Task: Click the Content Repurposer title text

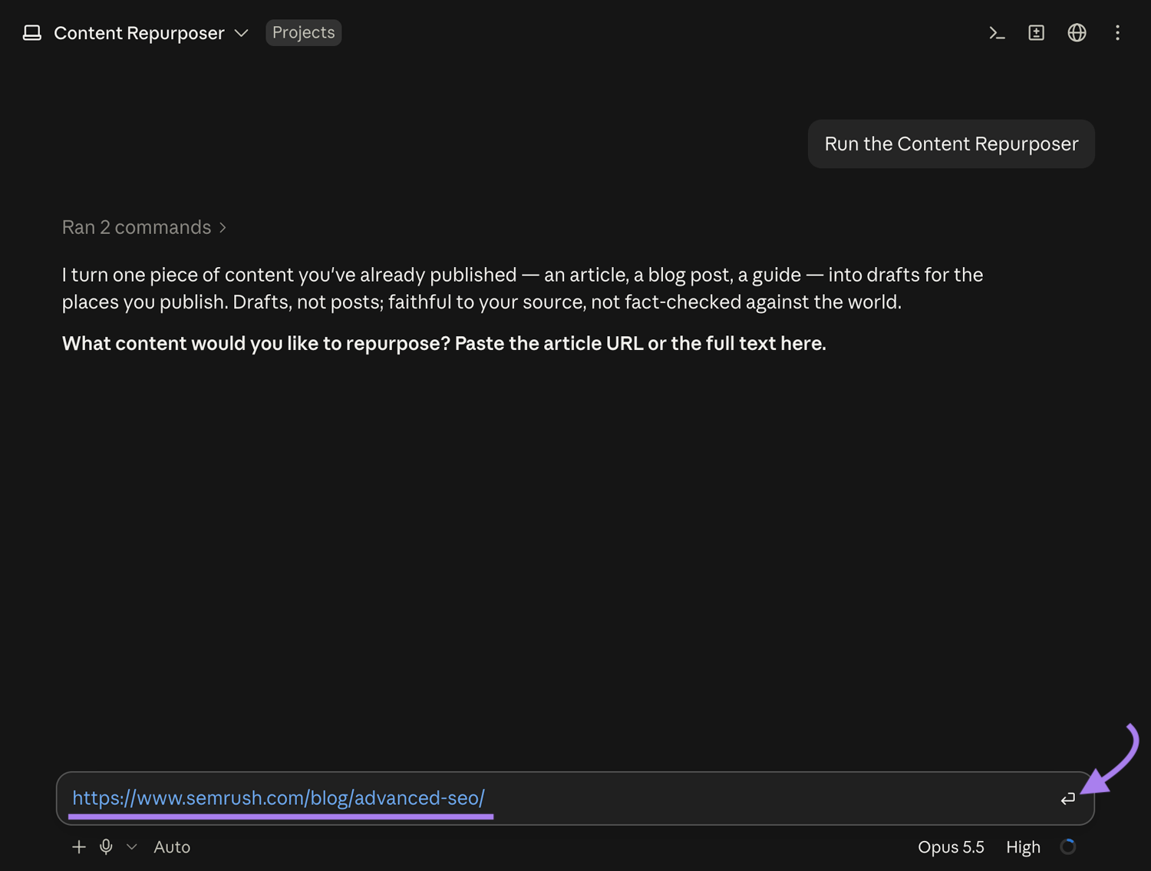Action: (139, 33)
